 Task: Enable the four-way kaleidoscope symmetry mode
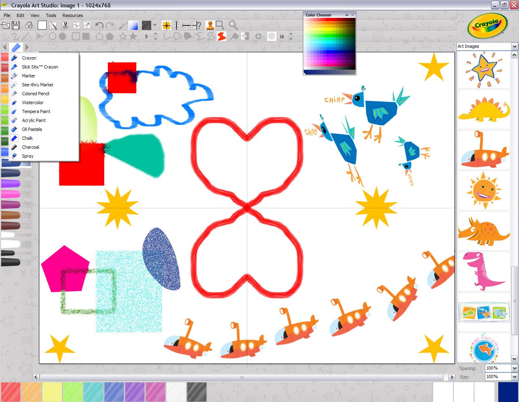pos(166,25)
